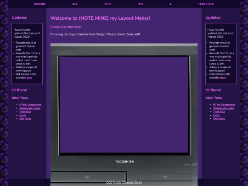Click the TV's VHS tape slot
Screen dimensions: 248x186
pos(88,177)
